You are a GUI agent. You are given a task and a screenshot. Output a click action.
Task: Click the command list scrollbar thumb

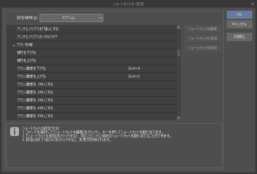coord(179,53)
